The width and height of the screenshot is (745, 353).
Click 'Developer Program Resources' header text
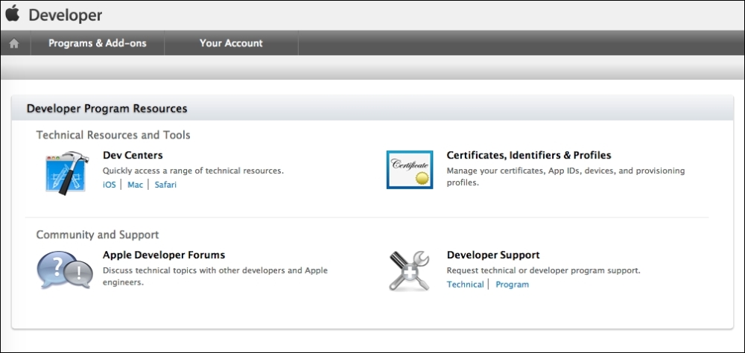point(107,109)
